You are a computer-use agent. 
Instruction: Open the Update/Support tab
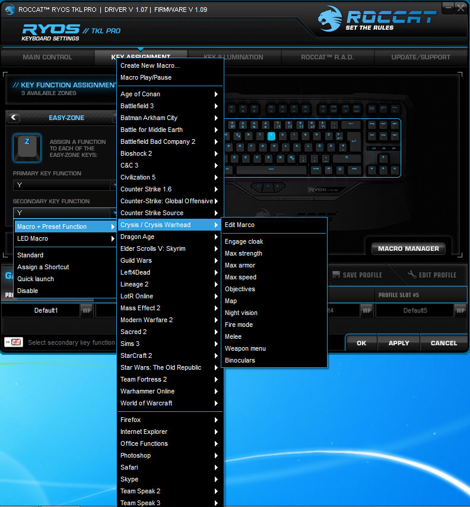tap(420, 57)
